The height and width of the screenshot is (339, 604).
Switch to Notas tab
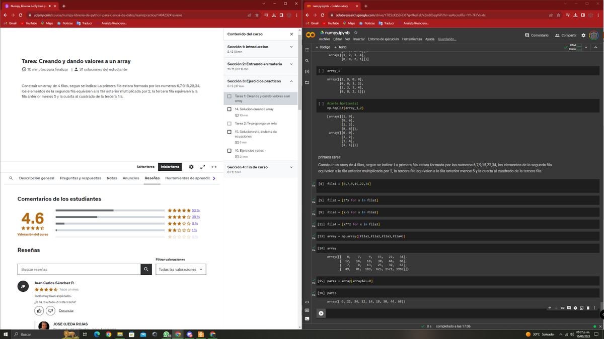tap(112, 178)
